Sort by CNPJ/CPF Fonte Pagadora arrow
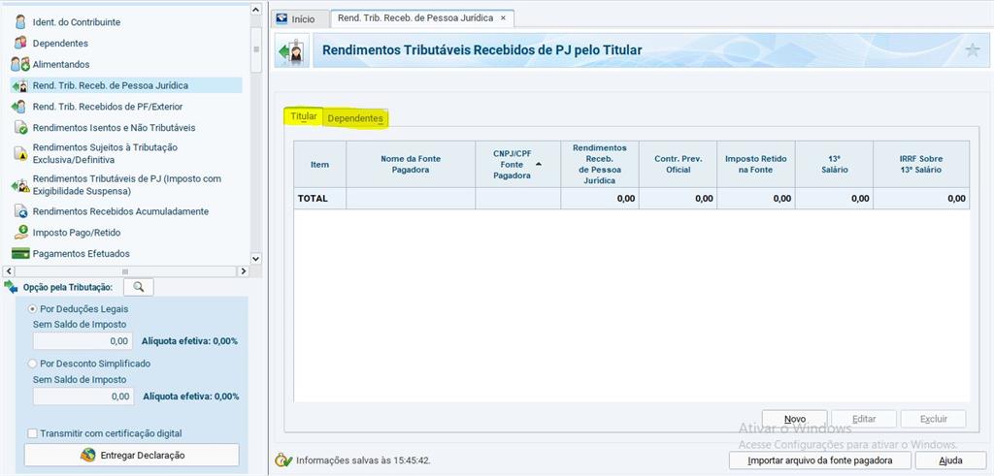 point(539,164)
